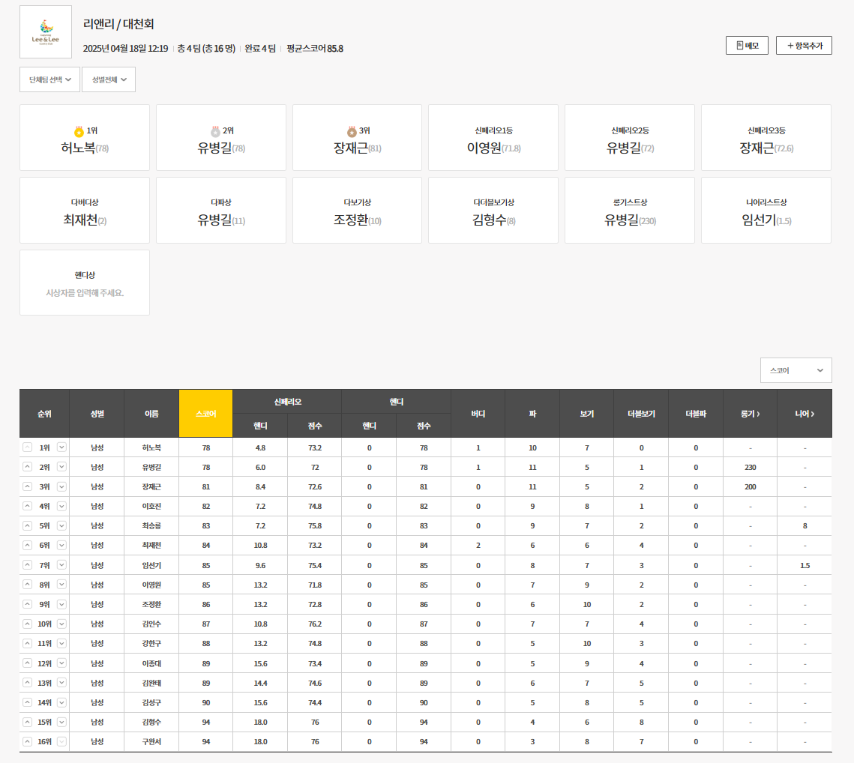Move 허노복 down using the rank arrow
854x763 pixels.
click(61, 447)
